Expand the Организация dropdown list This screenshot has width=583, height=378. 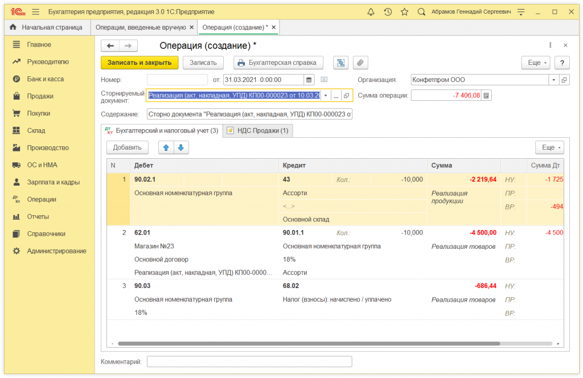coord(554,80)
